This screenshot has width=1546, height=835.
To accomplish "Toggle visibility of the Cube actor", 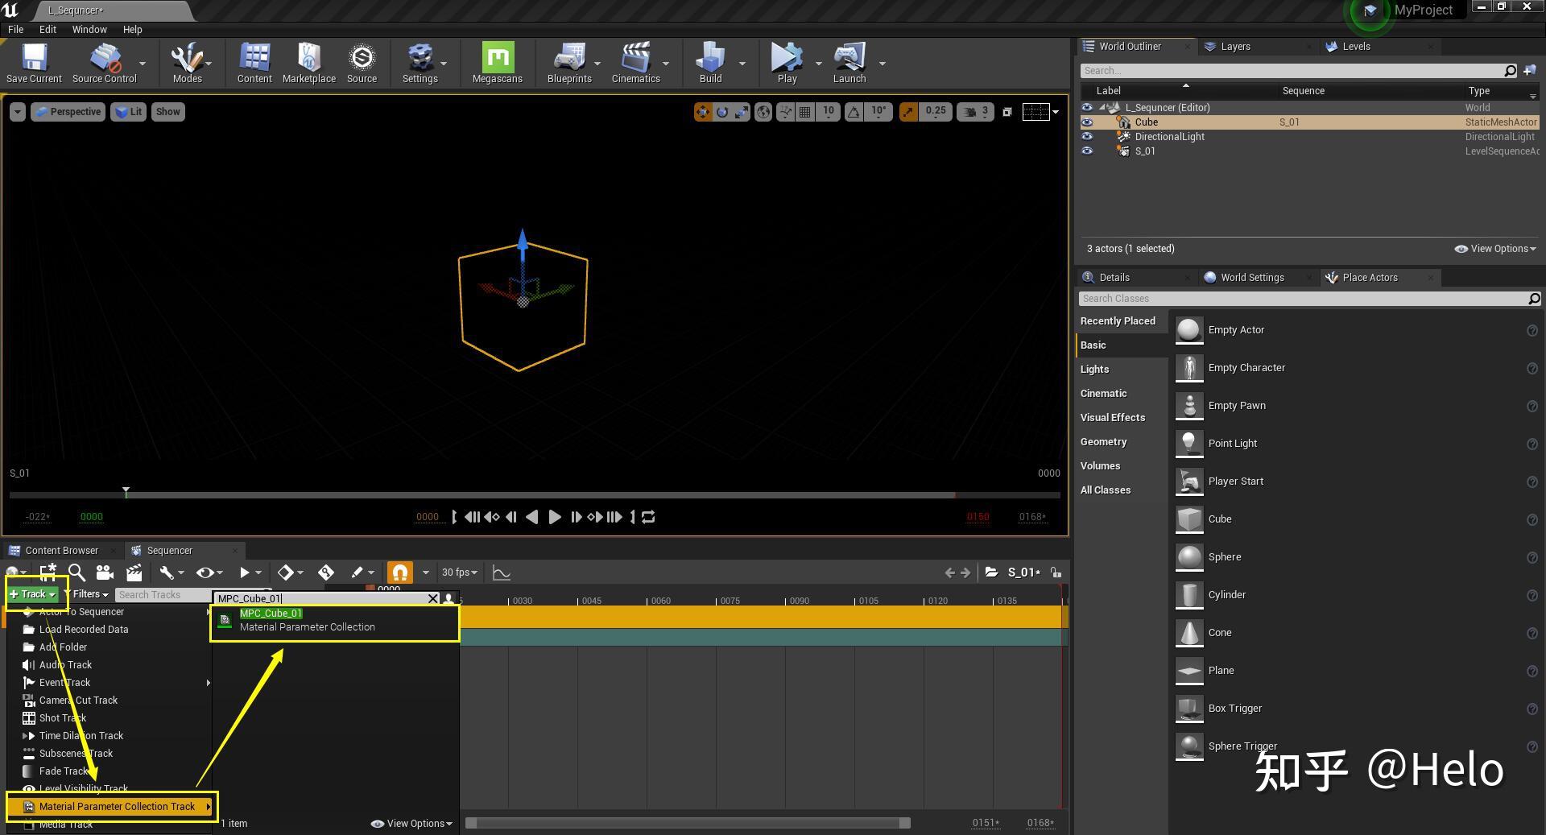I will pyautogui.click(x=1087, y=122).
